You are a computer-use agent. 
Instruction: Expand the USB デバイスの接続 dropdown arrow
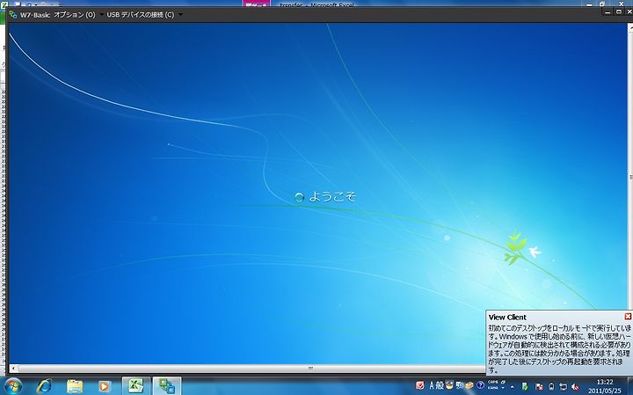(x=180, y=15)
